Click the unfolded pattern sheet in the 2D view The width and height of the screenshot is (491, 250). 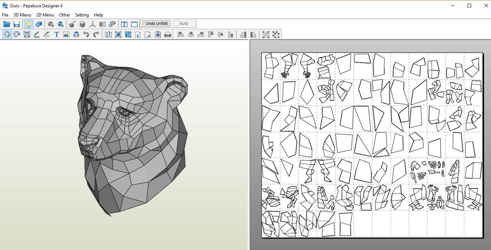click(x=372, y=145)
